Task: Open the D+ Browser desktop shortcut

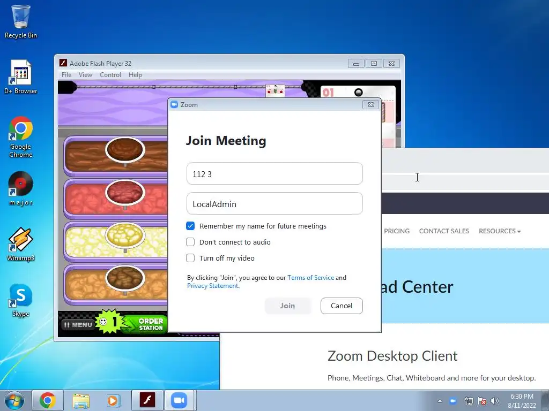Action: [21, 77]
